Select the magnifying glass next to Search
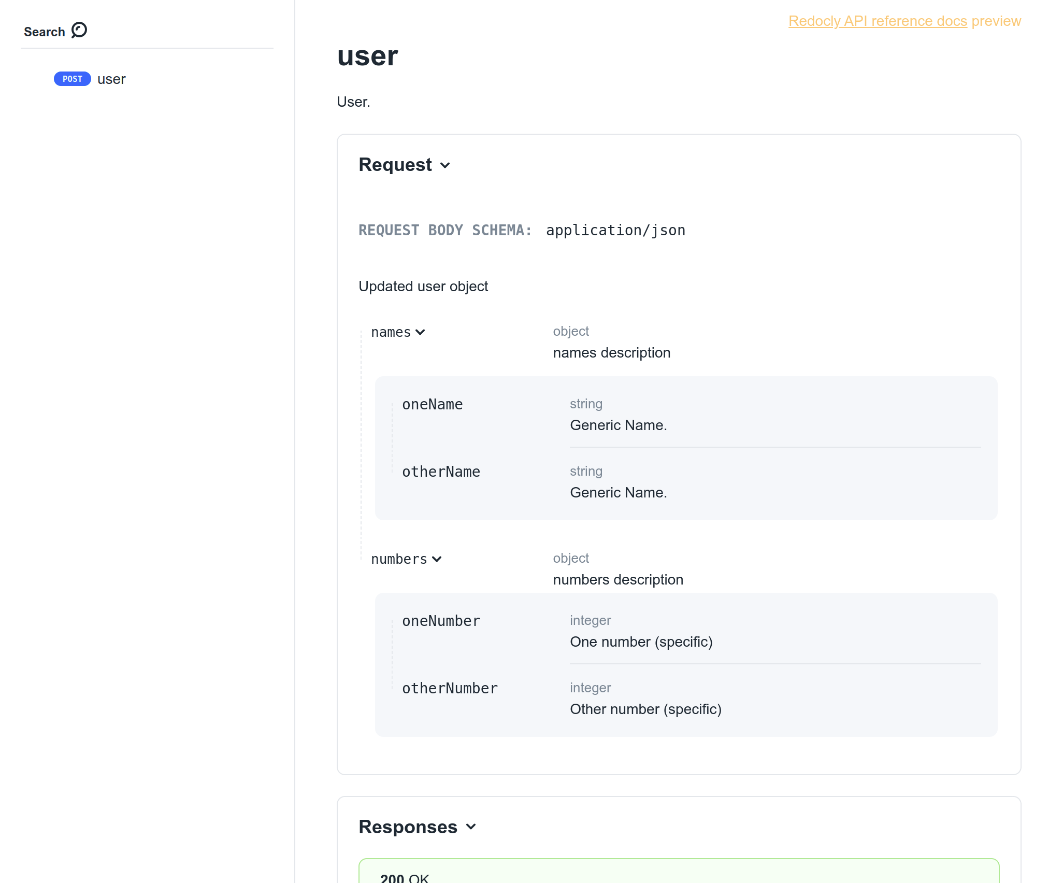The image size is (1063, 883). 79,30
